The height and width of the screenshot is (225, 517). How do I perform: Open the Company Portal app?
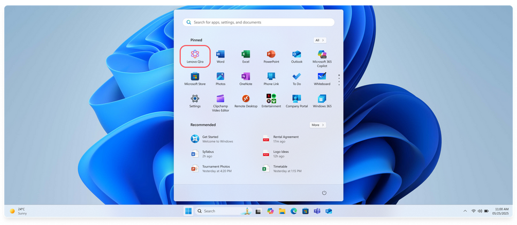[296, 101]
